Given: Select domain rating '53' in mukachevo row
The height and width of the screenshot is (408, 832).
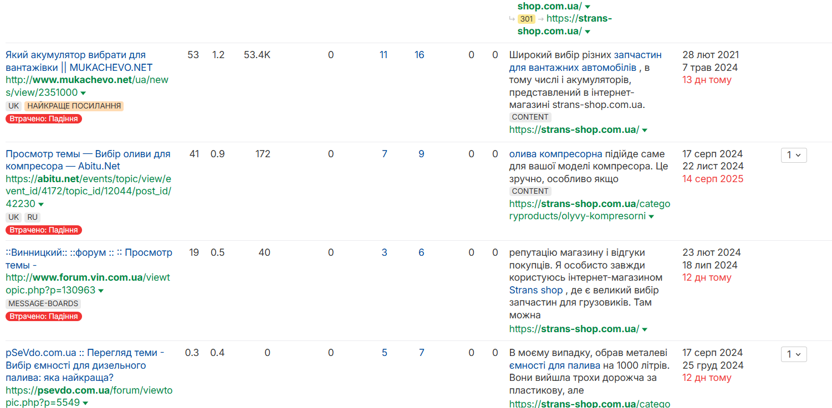Looking at the screenshot, I should 193,55.
